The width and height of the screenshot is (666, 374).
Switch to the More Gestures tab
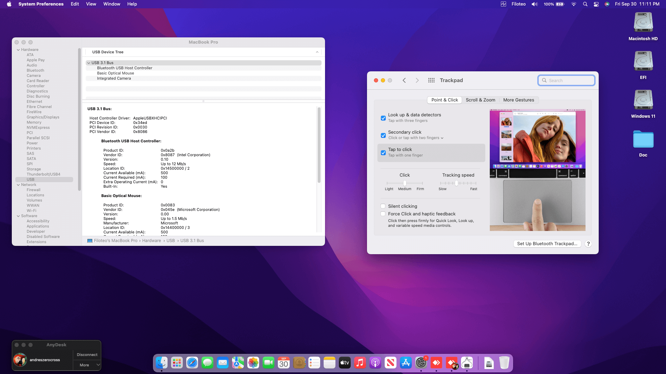[519, 100]
